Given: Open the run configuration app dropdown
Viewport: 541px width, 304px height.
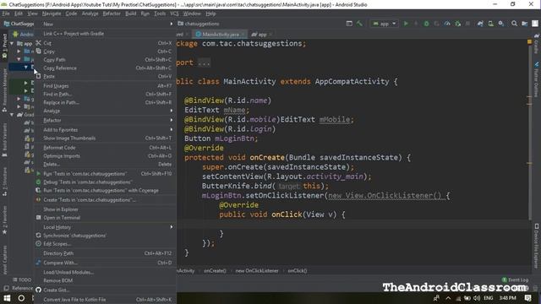Looking at the screenshot, I should 384,24.
